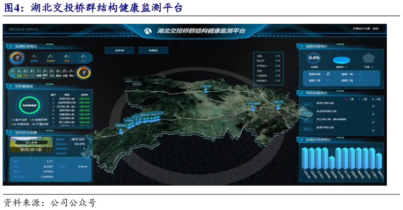Click the 超限一级 count value
Image resolution: width=403 pixels, height=210 pixels.
click(360, 74)
